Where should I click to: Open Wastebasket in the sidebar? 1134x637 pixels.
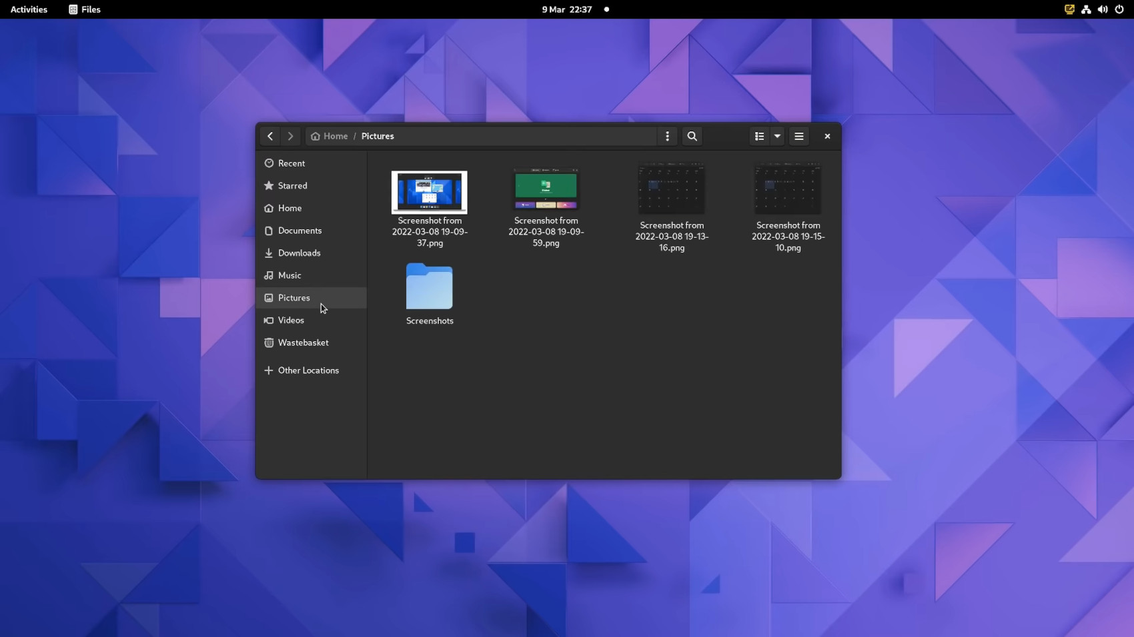point(303,342)
